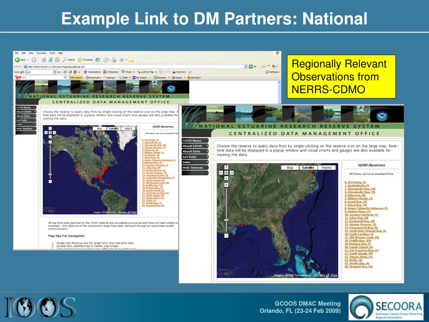Click the green Refresh page icon

(x=50, y=60)
